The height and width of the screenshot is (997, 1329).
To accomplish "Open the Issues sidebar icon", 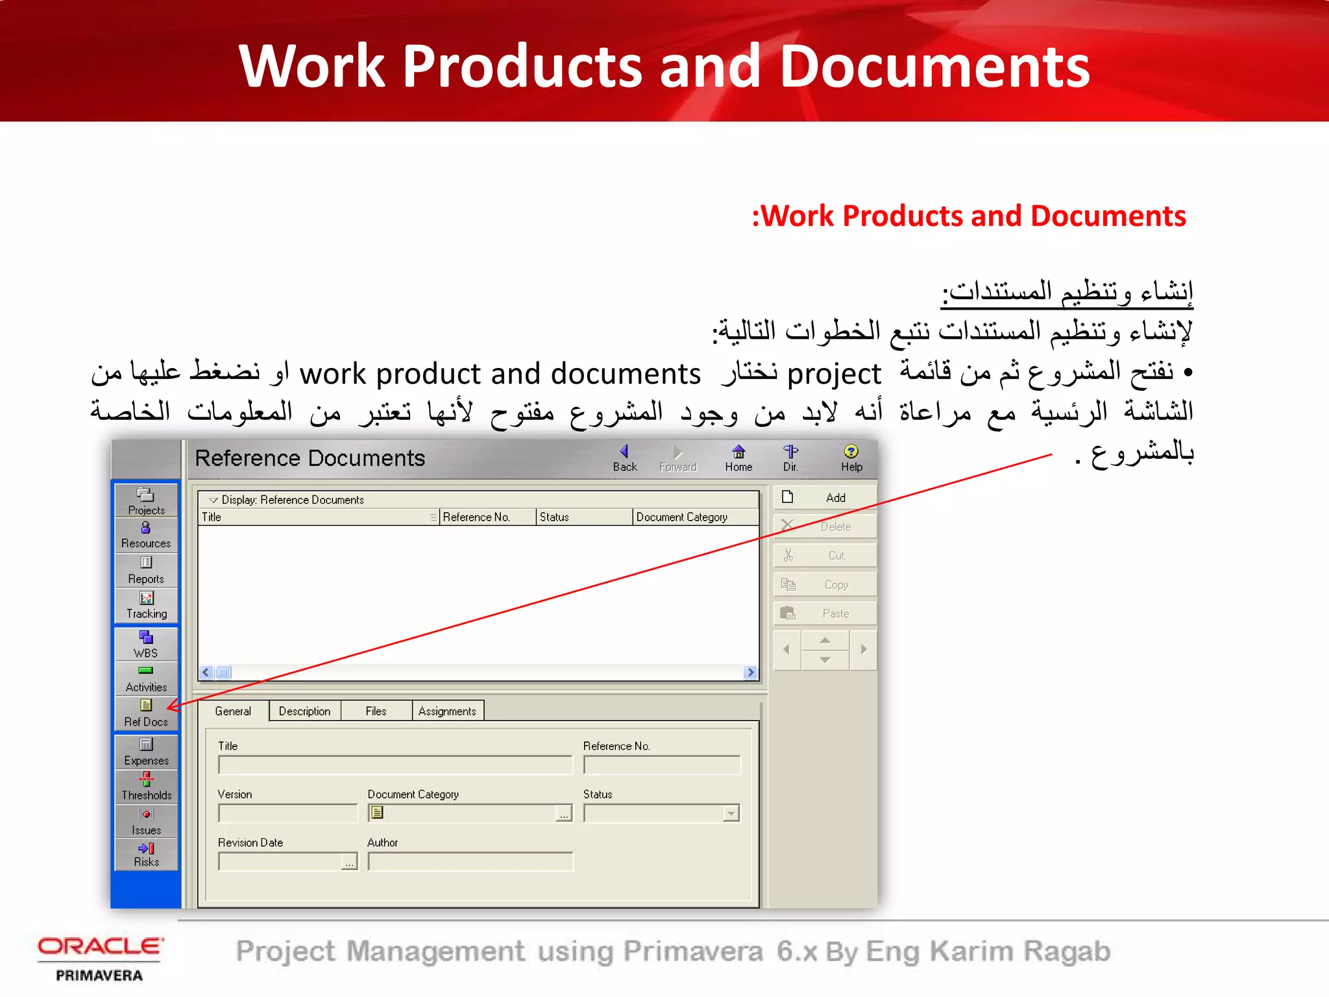I will pos(146,821).
